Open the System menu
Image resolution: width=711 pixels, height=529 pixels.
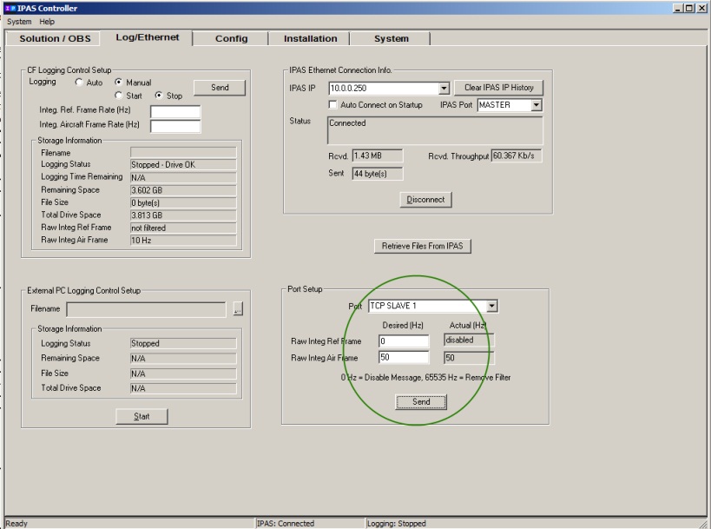pyautogui.click(x=19, y=22)
